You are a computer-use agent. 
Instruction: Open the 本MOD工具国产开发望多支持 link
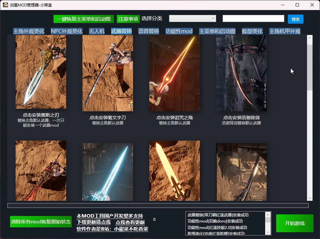pyautogui.click(x=110, y=216)
